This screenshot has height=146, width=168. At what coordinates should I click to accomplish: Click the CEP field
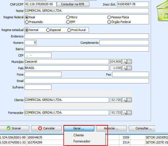pos(38,55)
